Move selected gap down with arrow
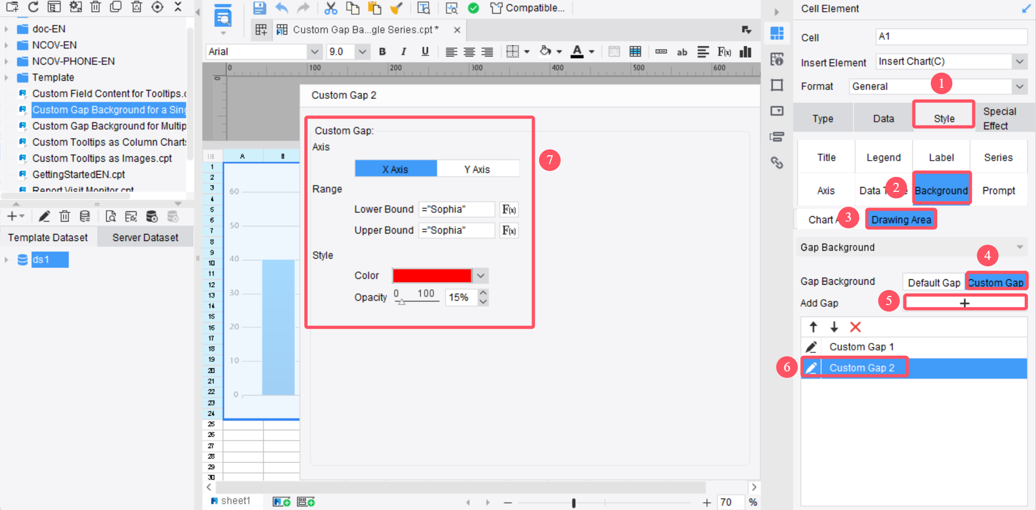 [834, 327]
